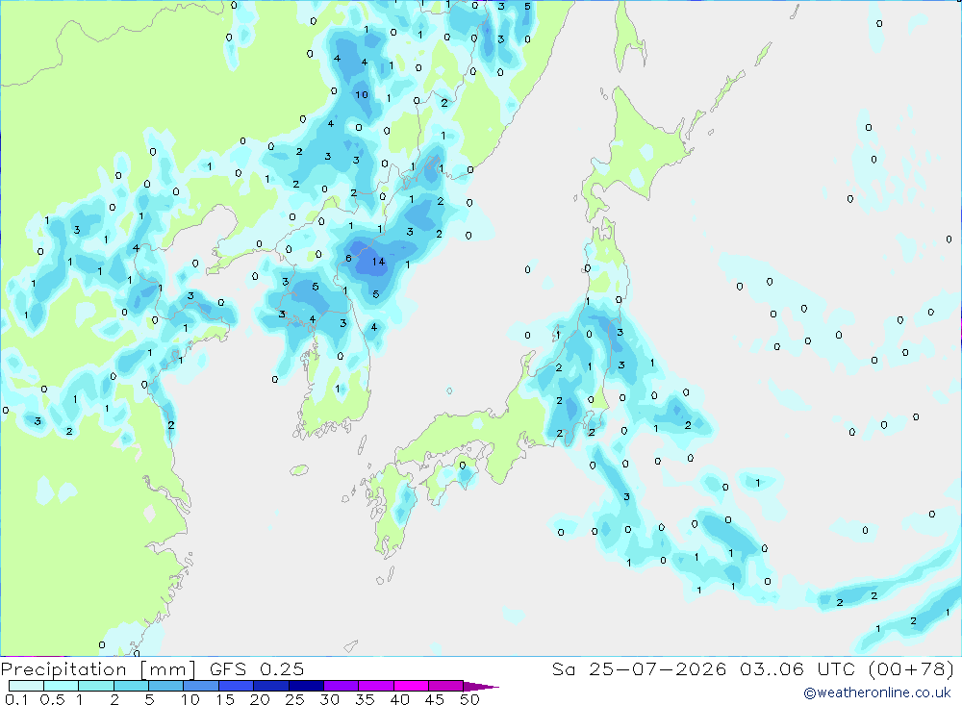Click the '40' legend scale label

pyautogui.click(x=400, y=699)
